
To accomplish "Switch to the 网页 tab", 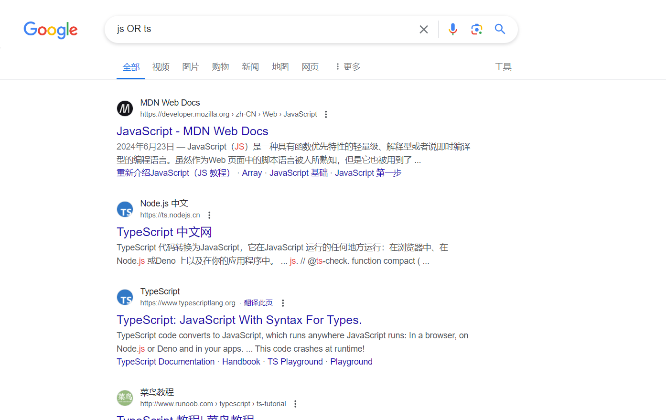I will click(x=310, y=67).
